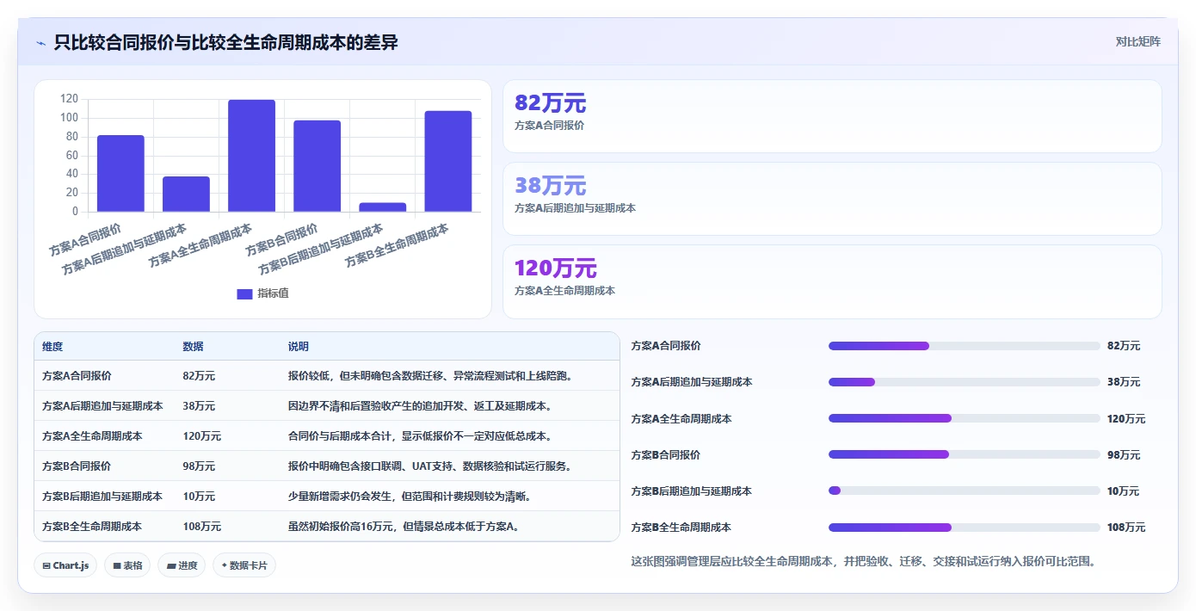Select the 38万元 data card
The width and height of the screenshot is (1196, 611).
pyautogui.click(x=832, y=199)
